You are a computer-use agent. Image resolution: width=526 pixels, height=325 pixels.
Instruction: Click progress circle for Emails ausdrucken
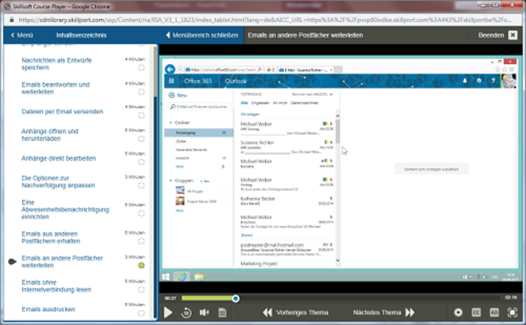142,313
